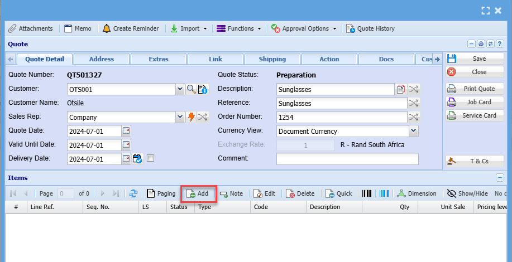The width and height of the screenshot is (512, 262).
Task: Click into the Comment input field
Action: 347,159
